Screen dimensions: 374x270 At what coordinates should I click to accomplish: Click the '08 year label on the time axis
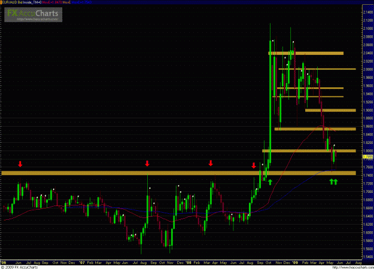pos(188,263)
